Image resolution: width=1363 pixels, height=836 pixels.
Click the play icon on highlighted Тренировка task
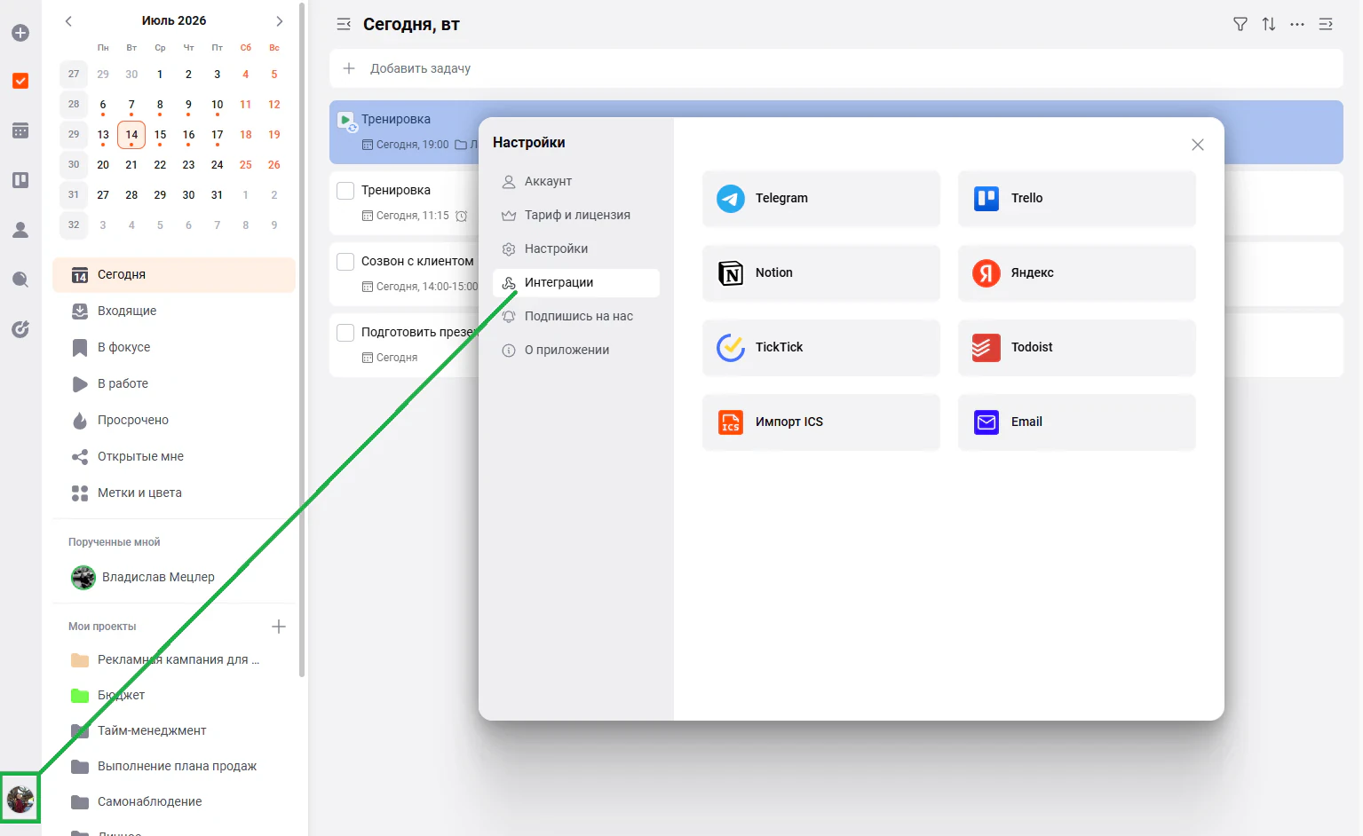[346, 120]
